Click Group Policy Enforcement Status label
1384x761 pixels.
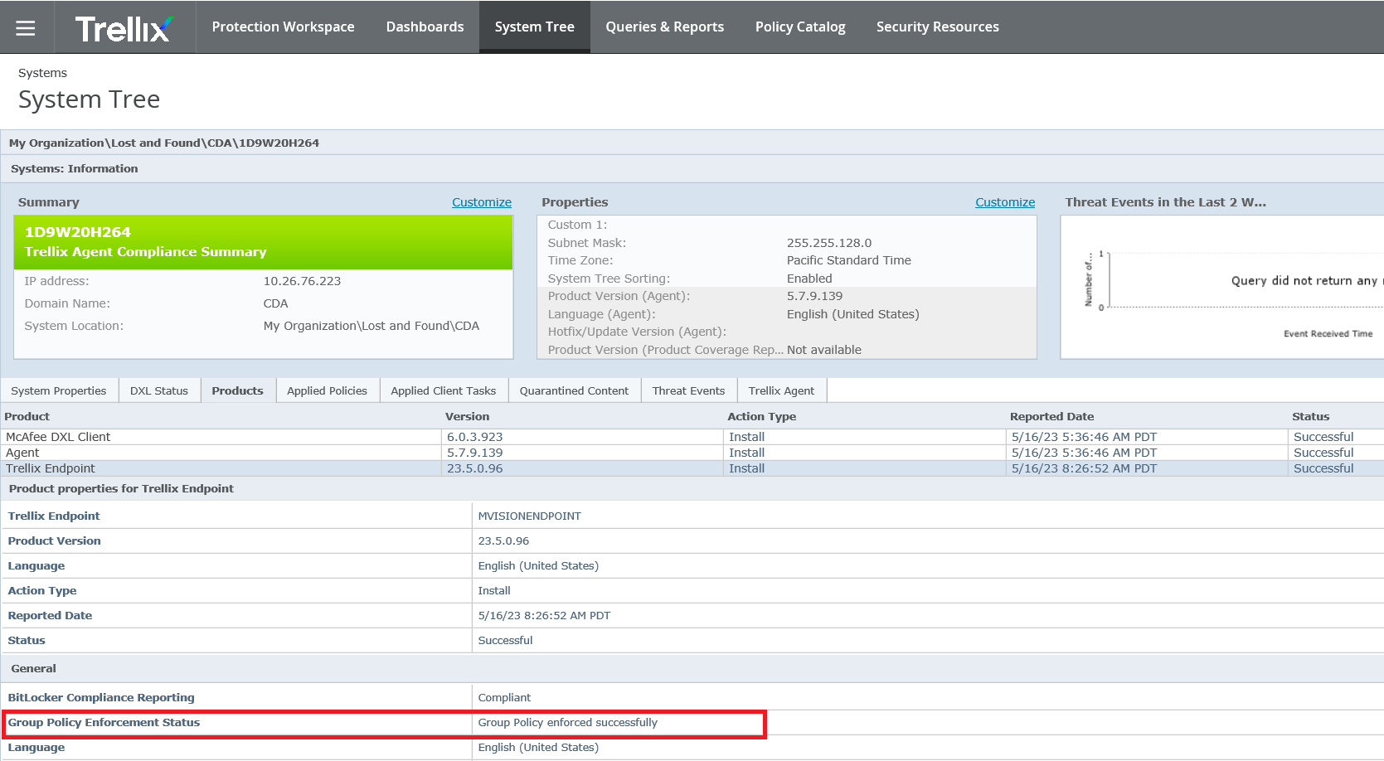point(104,722)
